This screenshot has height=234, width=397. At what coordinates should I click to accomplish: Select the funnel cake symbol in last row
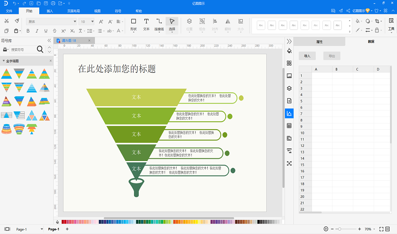click(x=19, y=129)
